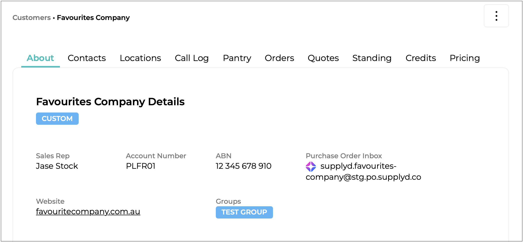Click the account number PLFR01

tap(141, 166)
